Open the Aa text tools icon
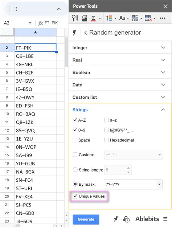 (x=122, y=18)
